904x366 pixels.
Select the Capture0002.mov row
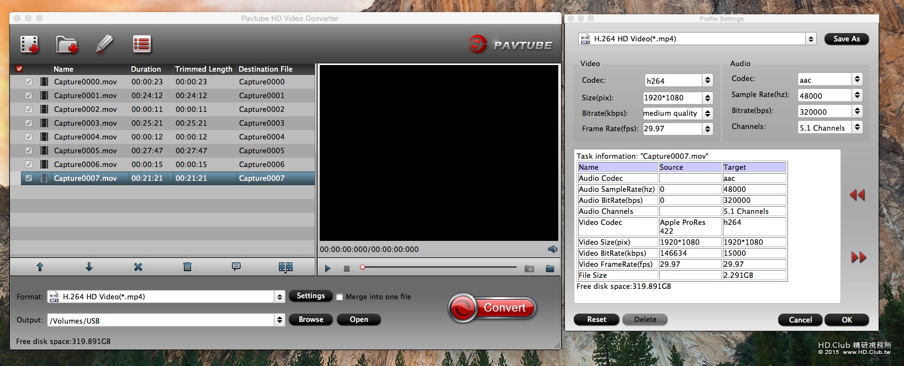coord(168,109)
